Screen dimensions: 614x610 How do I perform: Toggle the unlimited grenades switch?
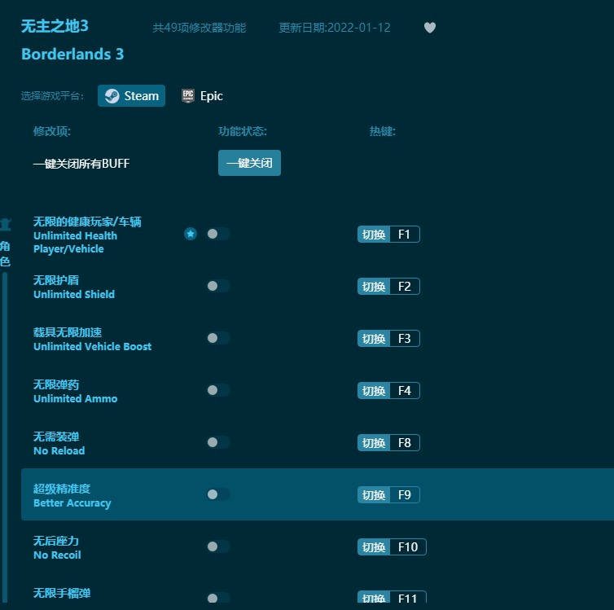pyautogui.click(x=218, y=598)
